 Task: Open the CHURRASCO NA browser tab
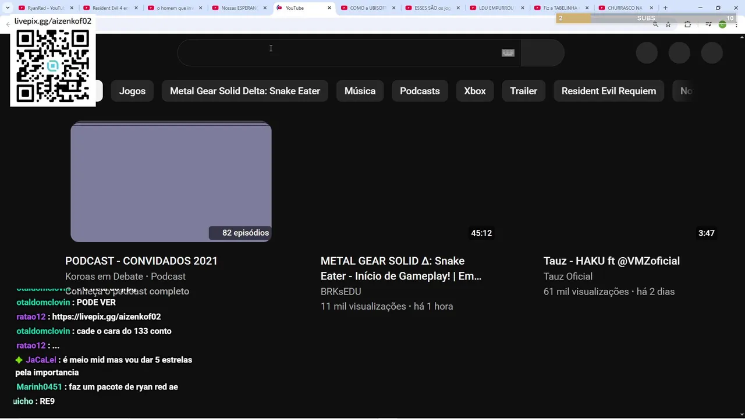point(625,8)
